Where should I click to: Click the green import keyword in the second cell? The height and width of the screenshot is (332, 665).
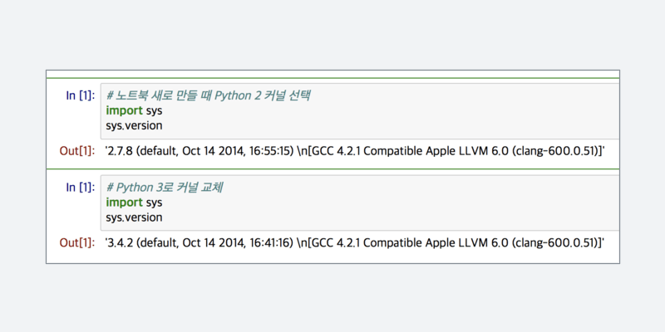click(x=124, y=203)
